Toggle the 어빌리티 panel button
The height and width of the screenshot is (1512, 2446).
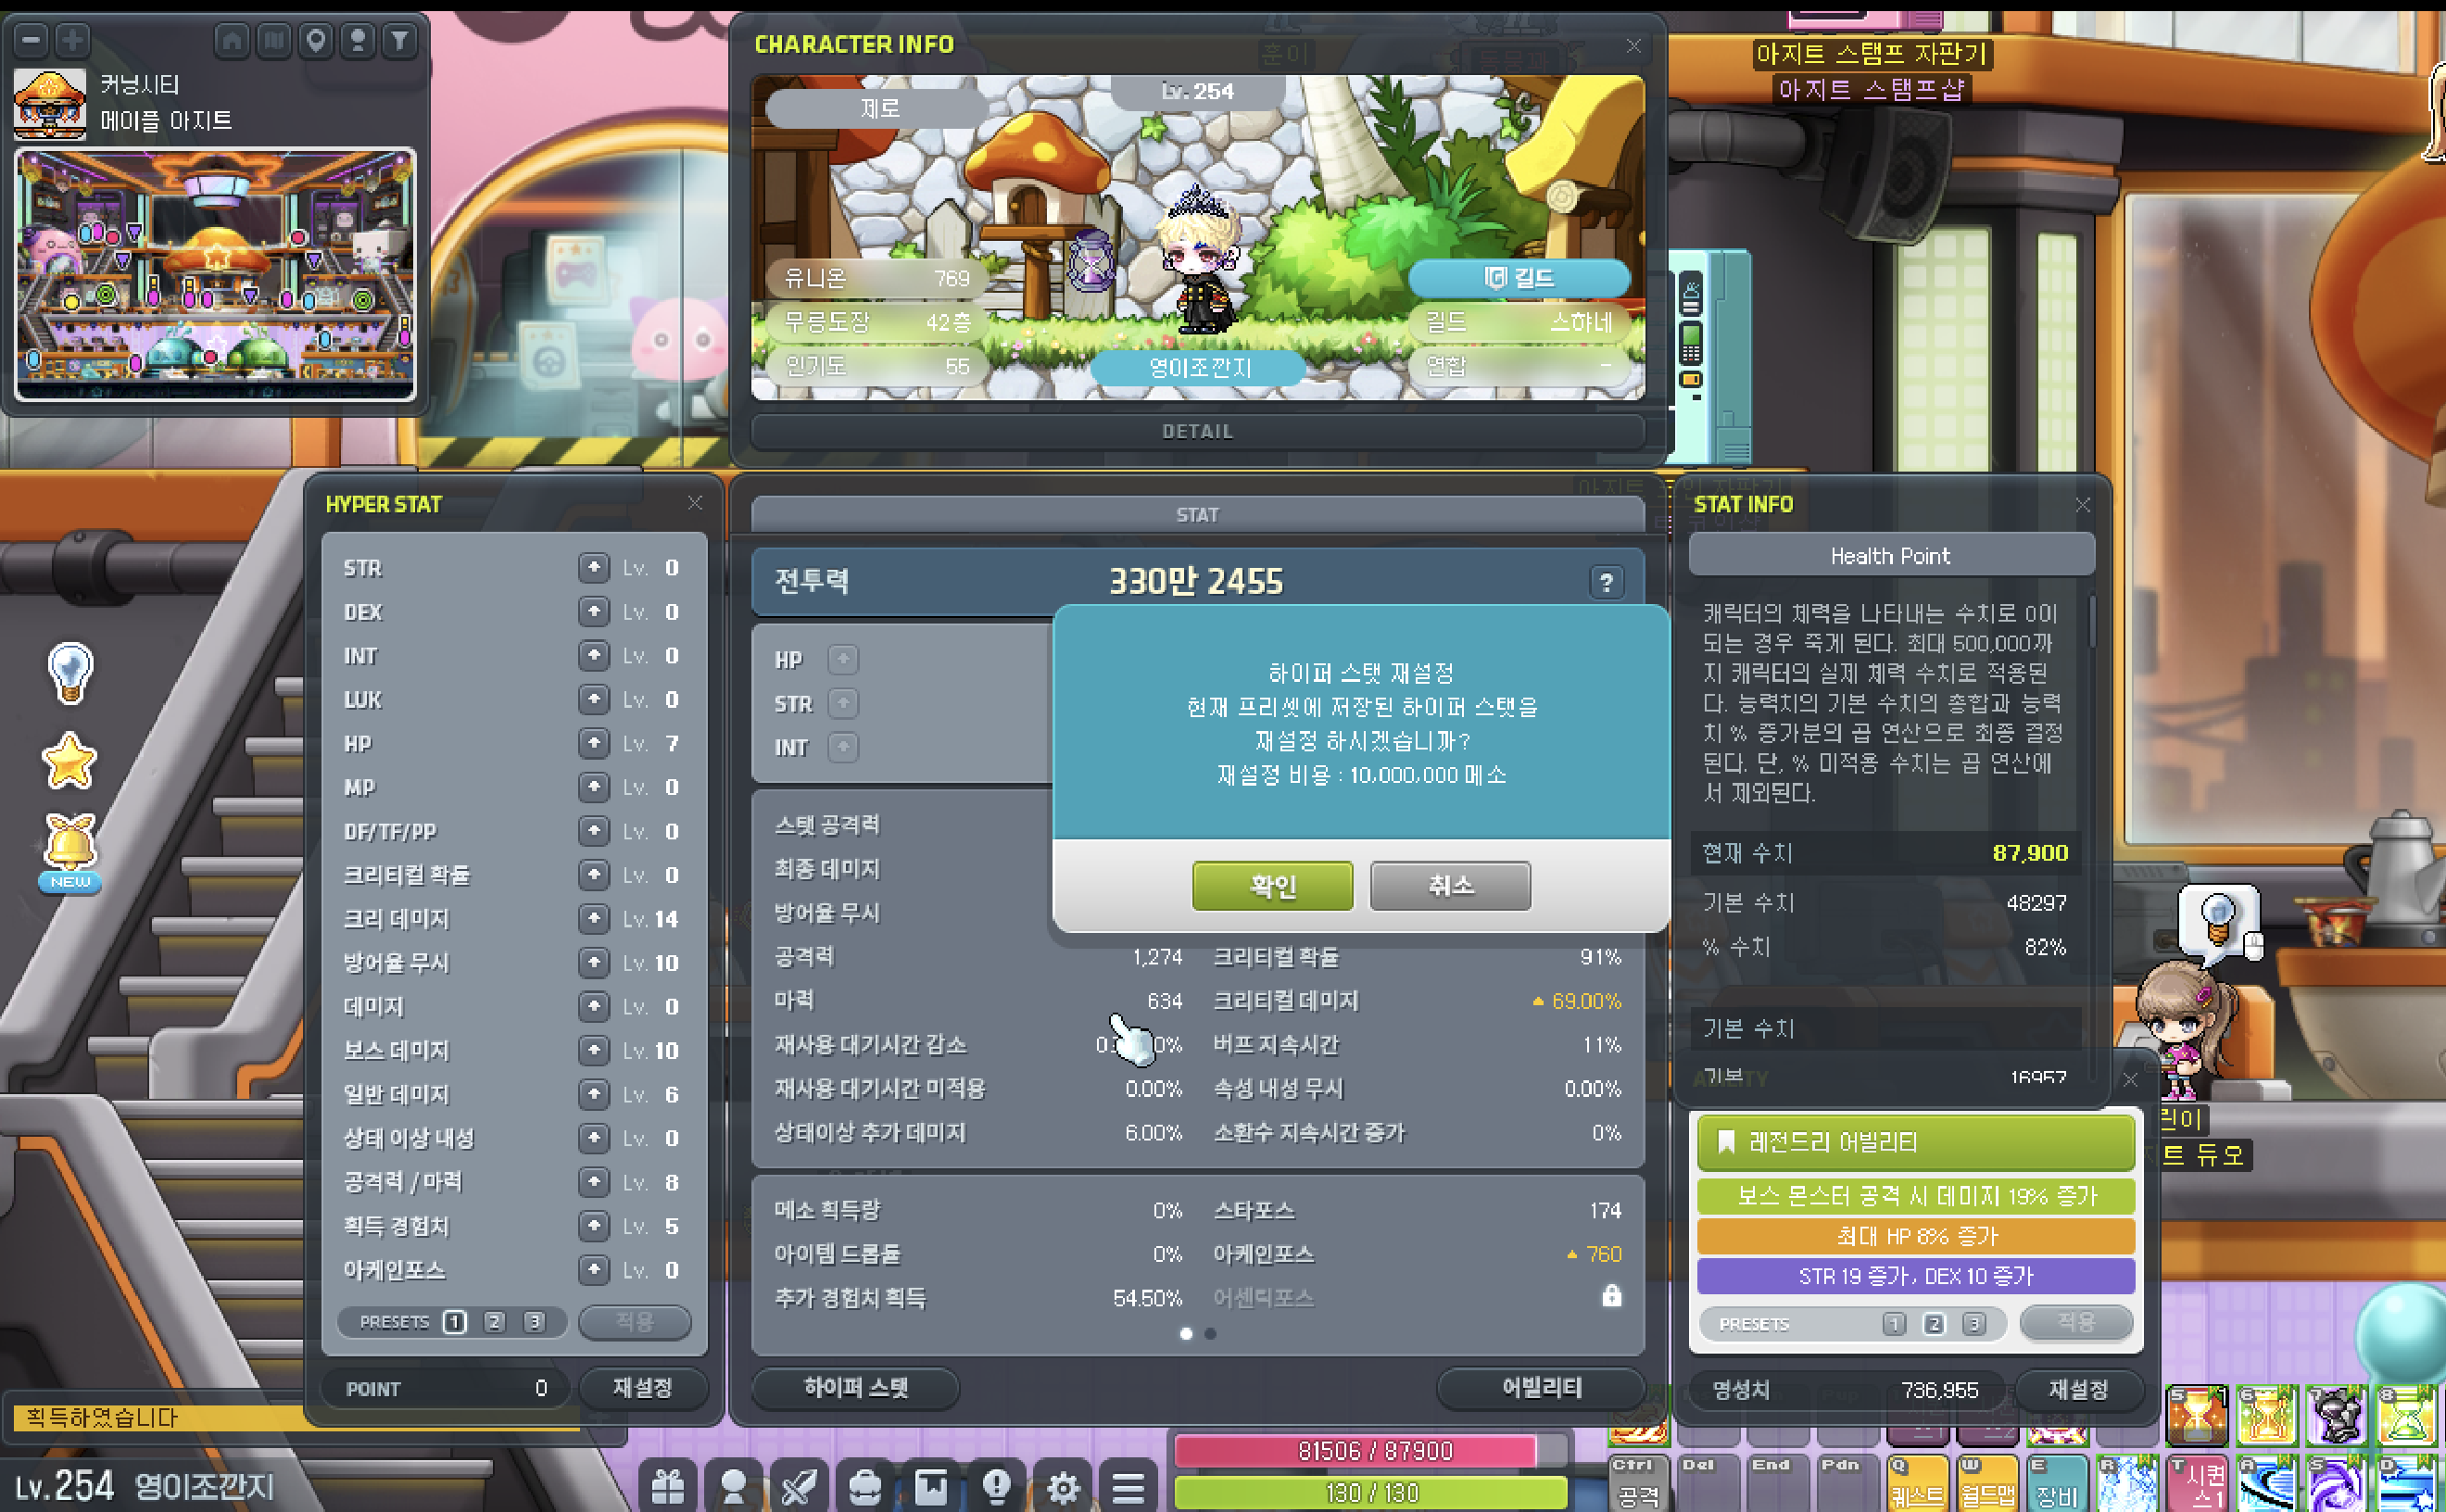pyautogui.click(x=1541, y=1388)
